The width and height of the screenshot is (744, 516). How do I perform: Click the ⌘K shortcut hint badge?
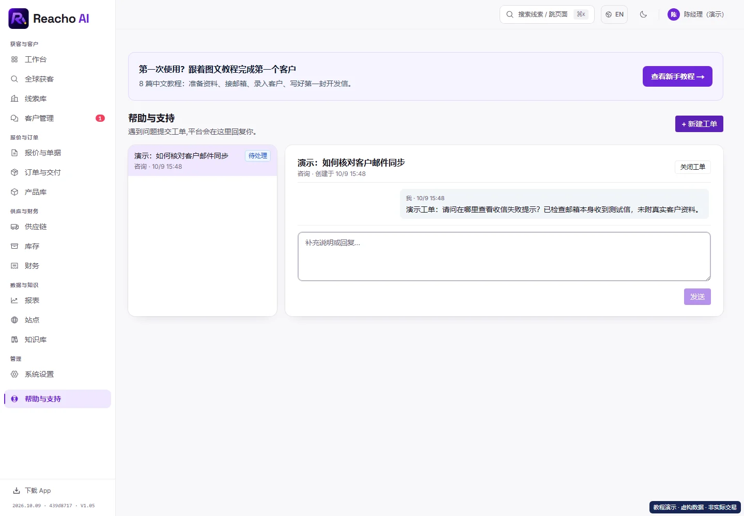[581, 14]
